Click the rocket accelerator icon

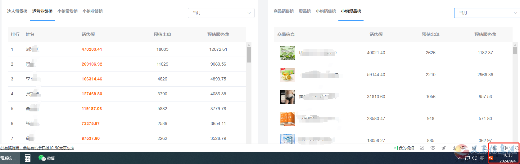point(444,148)
